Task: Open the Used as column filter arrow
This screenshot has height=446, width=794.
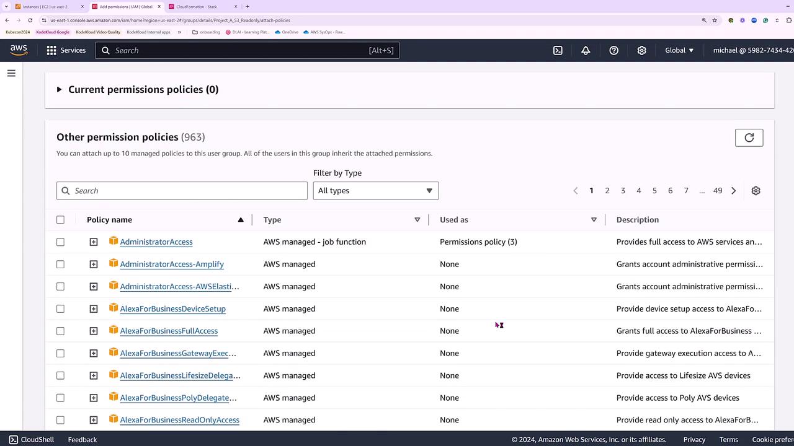Action: 594,220
